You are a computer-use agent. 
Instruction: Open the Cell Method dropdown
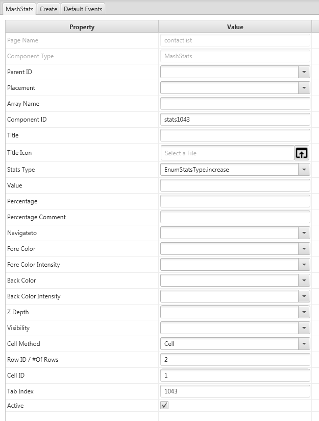coord(304,344)
